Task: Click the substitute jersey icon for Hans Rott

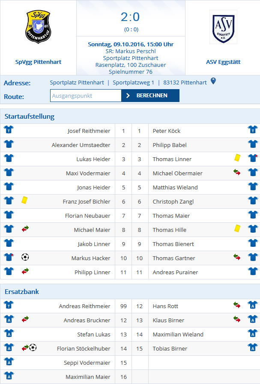Action: pos(253,305)
